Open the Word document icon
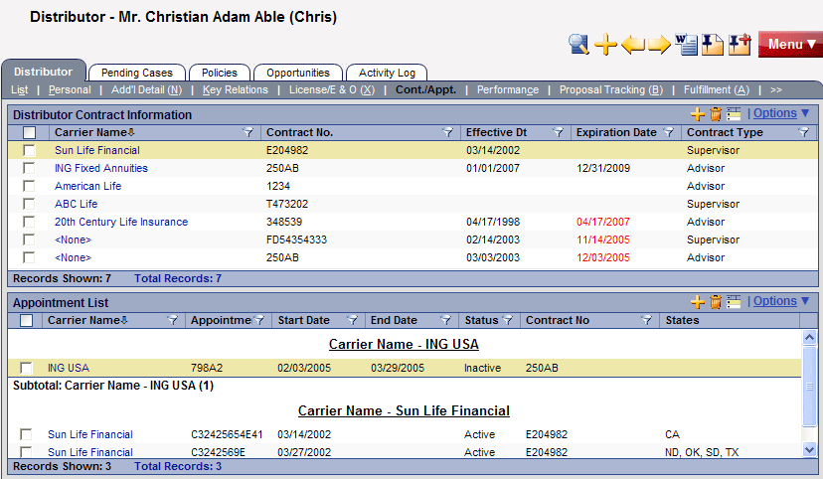Viewport: 823px width, 479px height. (686, 44)
